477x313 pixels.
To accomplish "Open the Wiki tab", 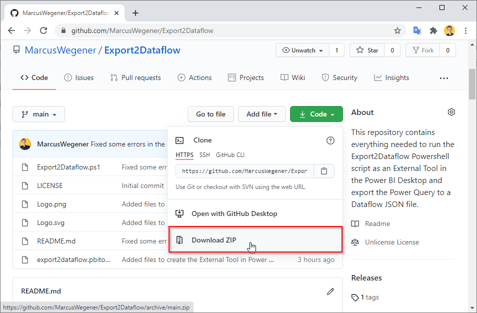I will tap(292, 78).
